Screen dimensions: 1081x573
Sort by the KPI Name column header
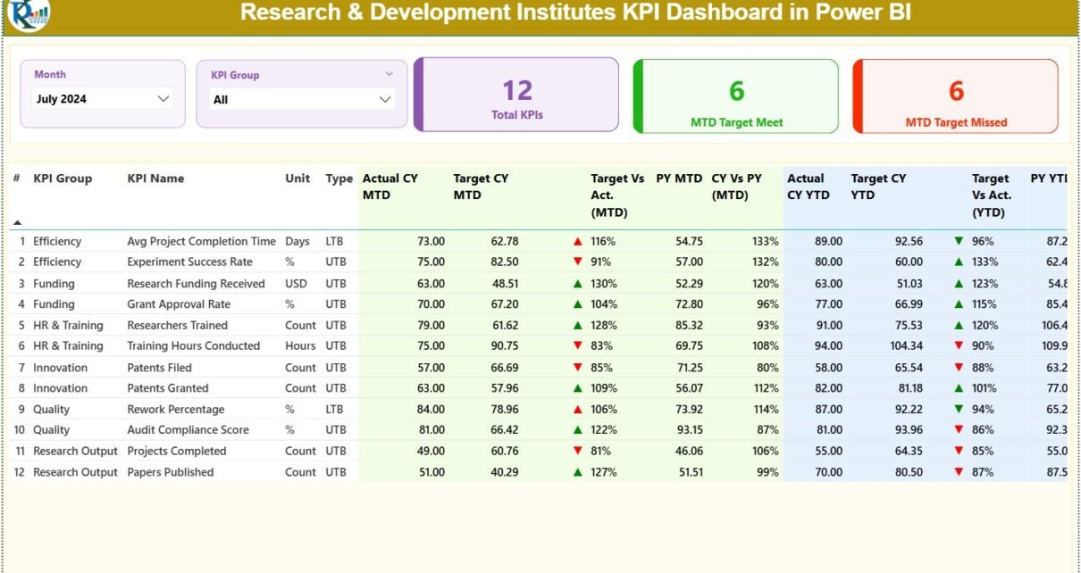[155, 179]
